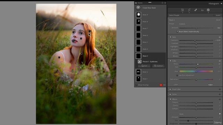Collapse the Color section triangle
Image resolution: width=223 pixels, height=125 pixels.
pos(170,61)
